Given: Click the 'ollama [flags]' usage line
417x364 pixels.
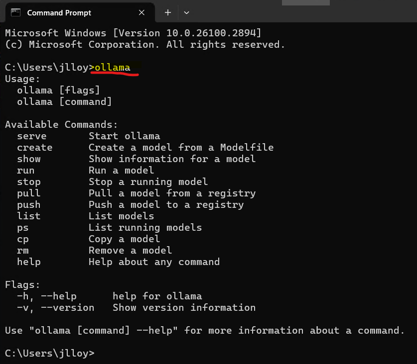Looking at the screenshot, I should click(x=58, y=91).
